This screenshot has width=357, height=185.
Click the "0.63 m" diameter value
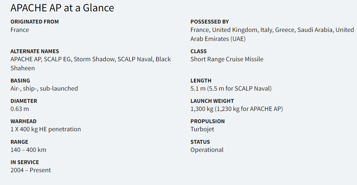coord(20,109)
